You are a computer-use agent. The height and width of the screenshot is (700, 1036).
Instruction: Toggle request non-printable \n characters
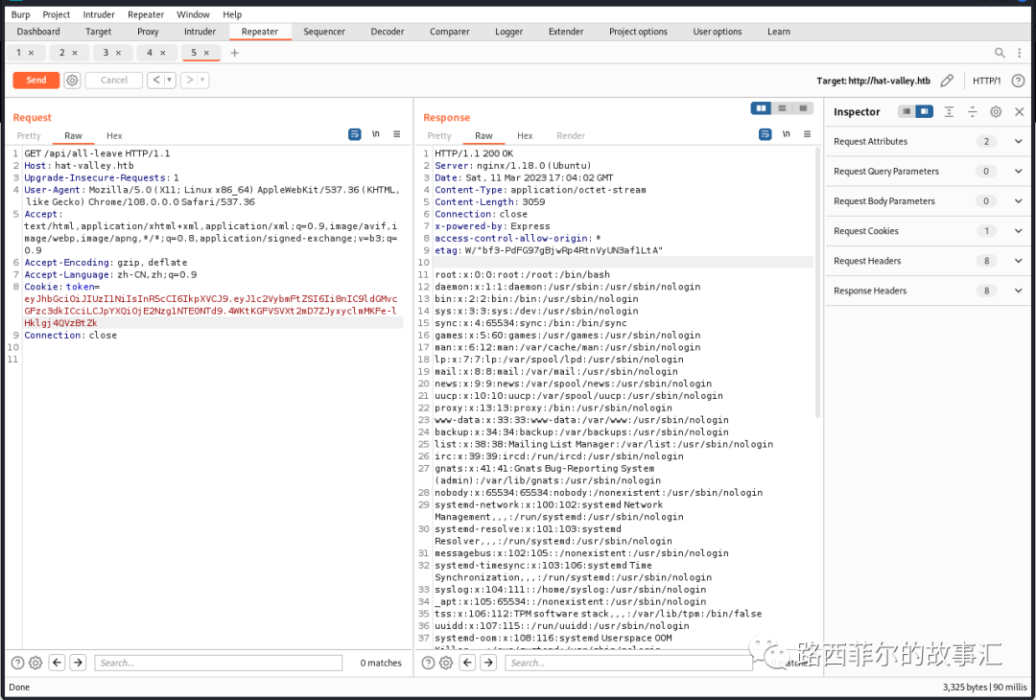pos(376,134)
